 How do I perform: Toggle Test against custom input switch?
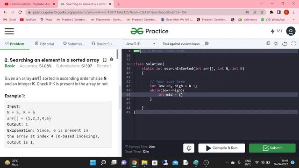(206, 43)
